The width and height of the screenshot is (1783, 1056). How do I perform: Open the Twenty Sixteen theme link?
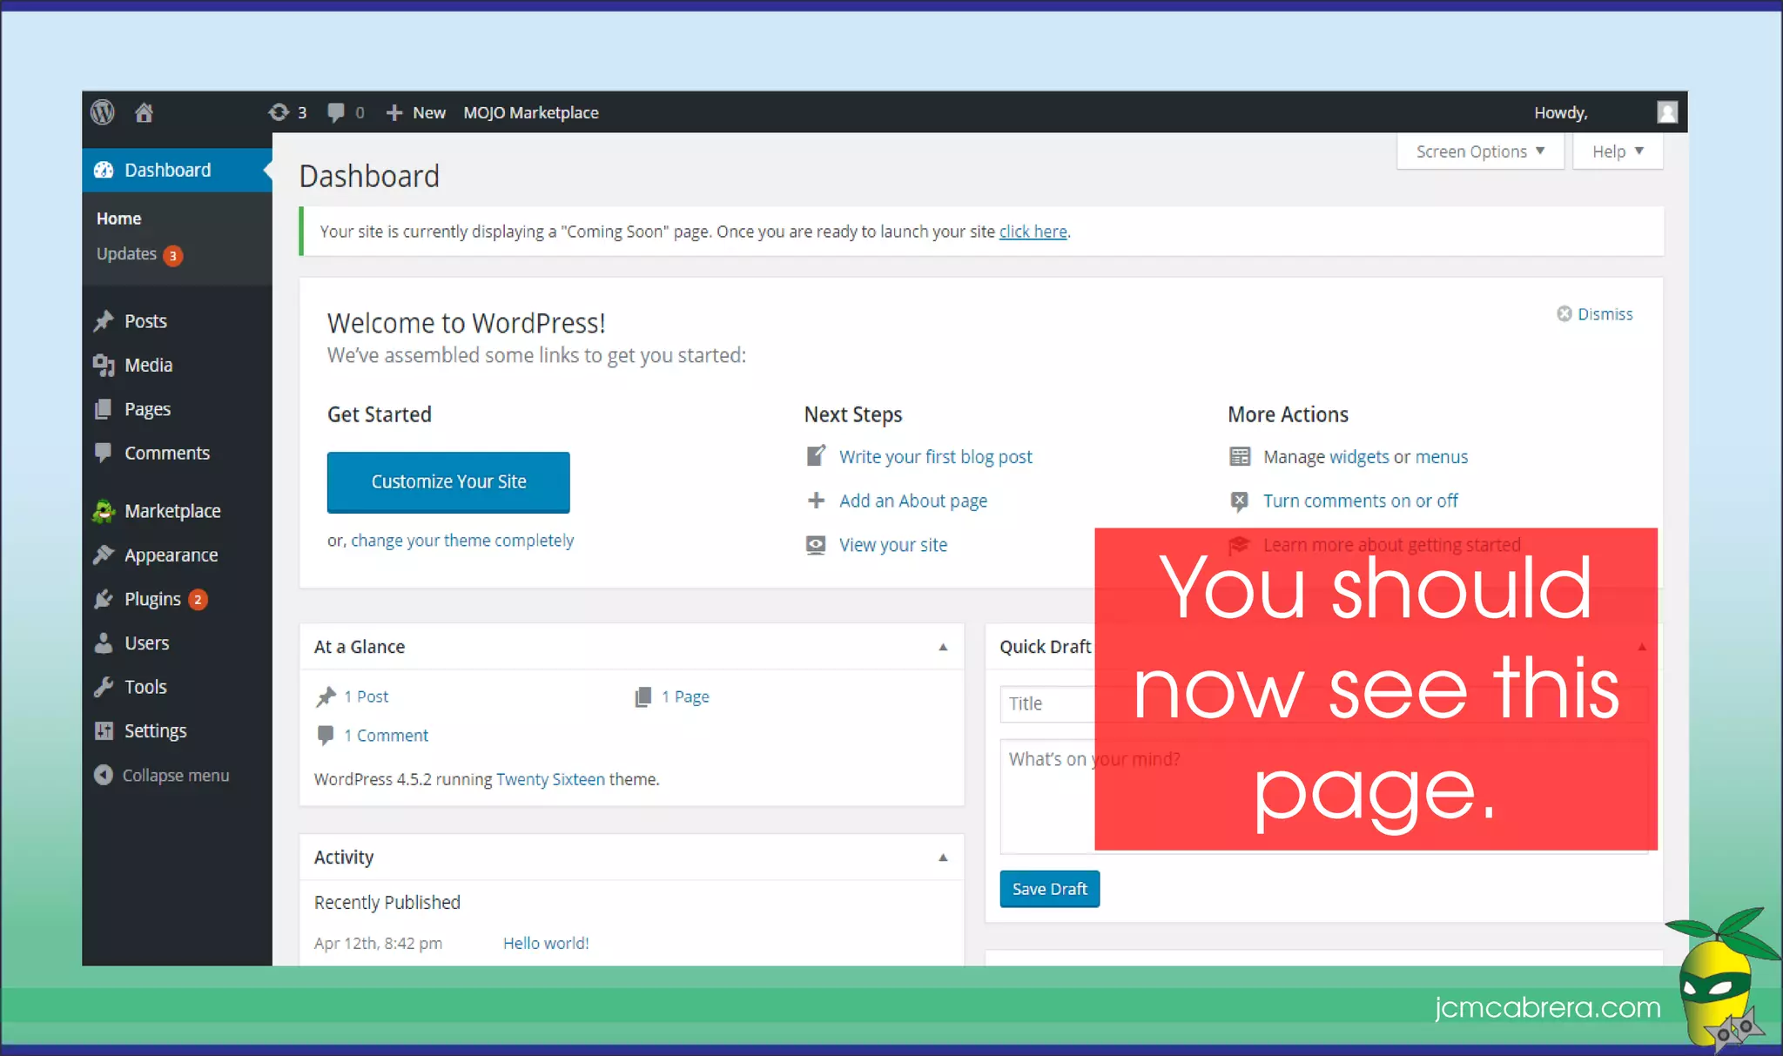pos(550,779)
